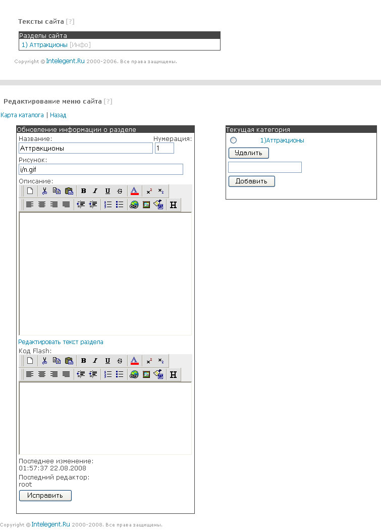This screenshot has width=381, height=530.
Task: Align text left in Описание editor
Action: (x=30, y=205)
